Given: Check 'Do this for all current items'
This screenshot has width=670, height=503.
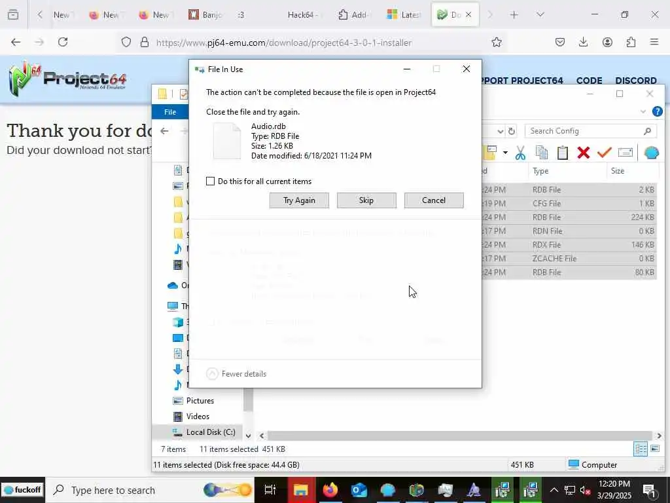Looking at the screenshot, I should click(210, 181).
